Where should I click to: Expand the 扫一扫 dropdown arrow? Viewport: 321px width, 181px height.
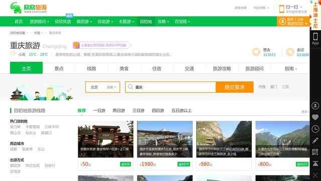[x=301, y=7]
